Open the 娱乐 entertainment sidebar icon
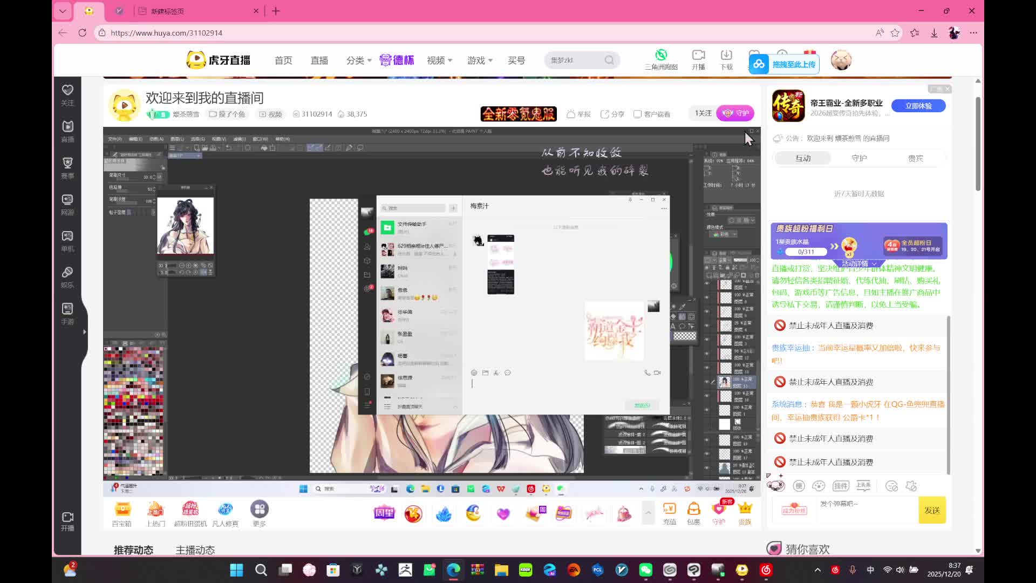The height and width of the screenshot is (583, 1036). [67, 273]
